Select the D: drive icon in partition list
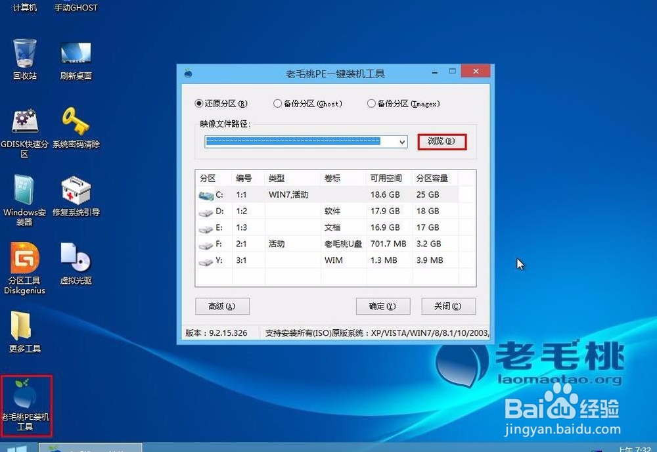This screenshot has height=452, width=657. tap(206, 212)
